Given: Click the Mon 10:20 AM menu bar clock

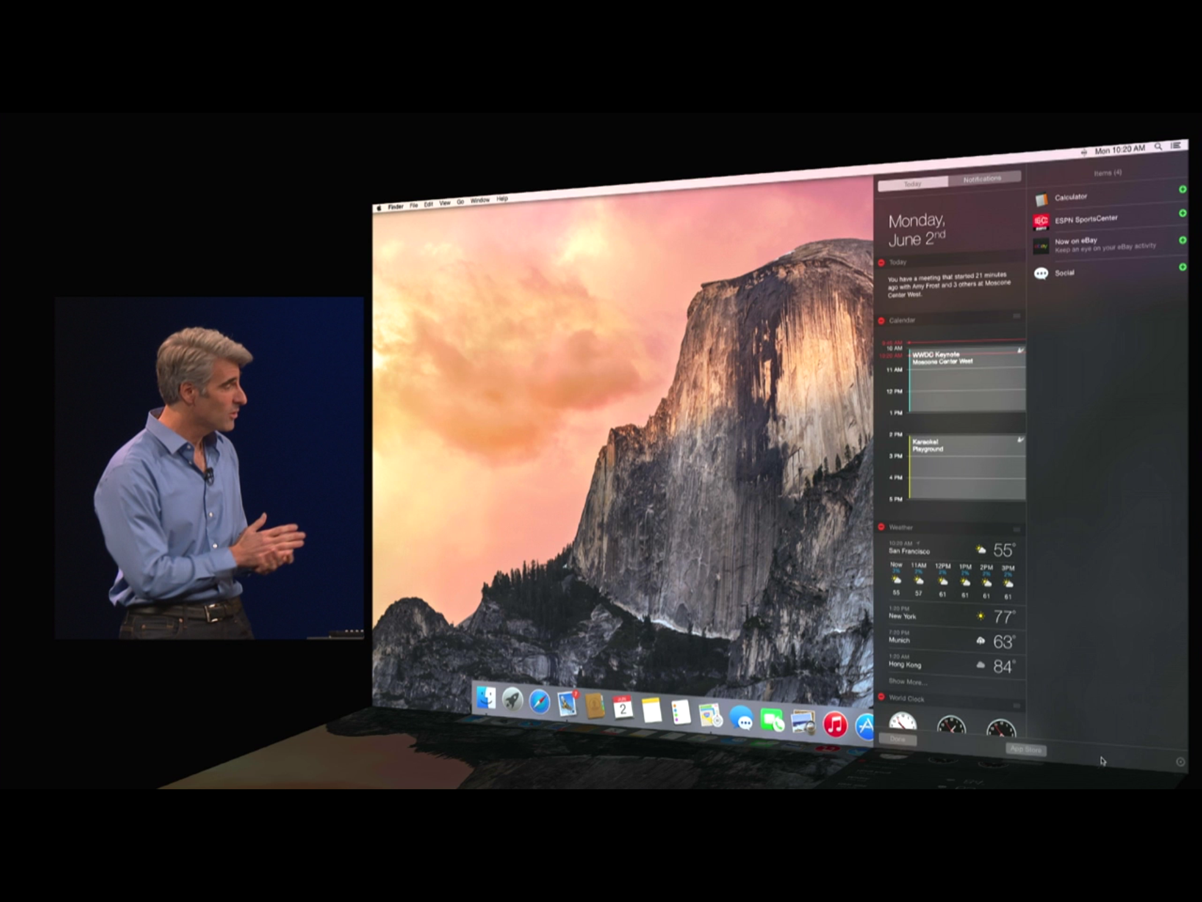Looking at the screenshot, I should 1120,150.
